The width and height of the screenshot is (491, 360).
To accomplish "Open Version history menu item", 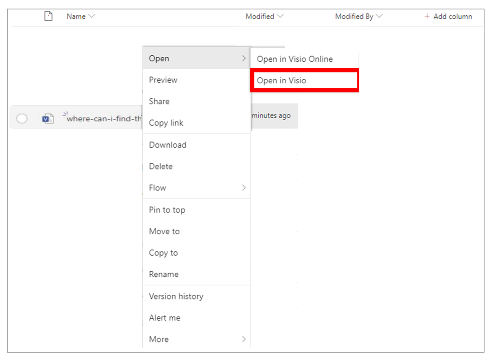I will (197, 296).
